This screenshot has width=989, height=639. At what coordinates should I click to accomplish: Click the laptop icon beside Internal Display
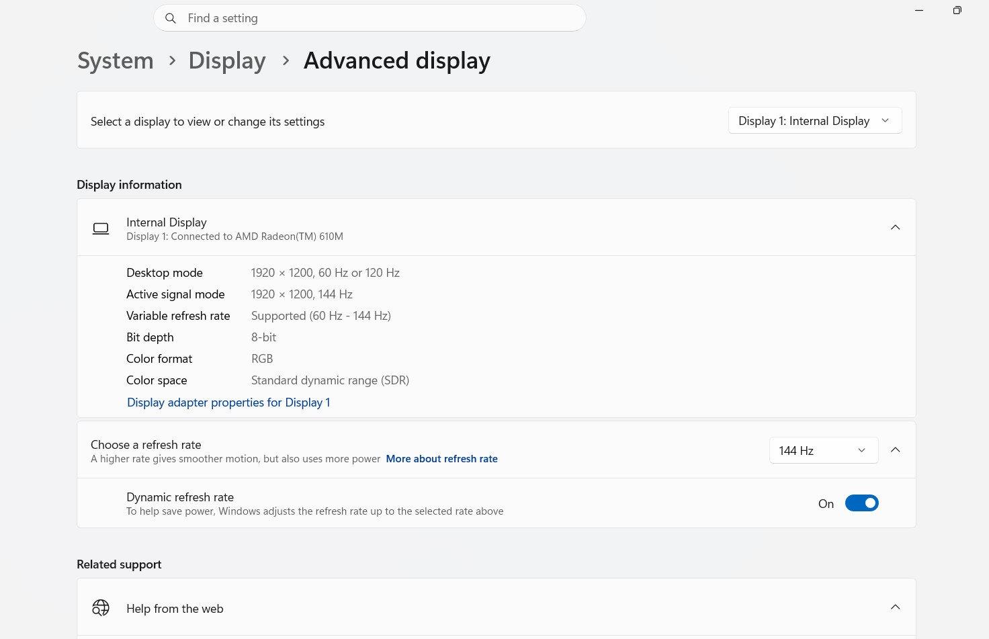click(101, 228)
